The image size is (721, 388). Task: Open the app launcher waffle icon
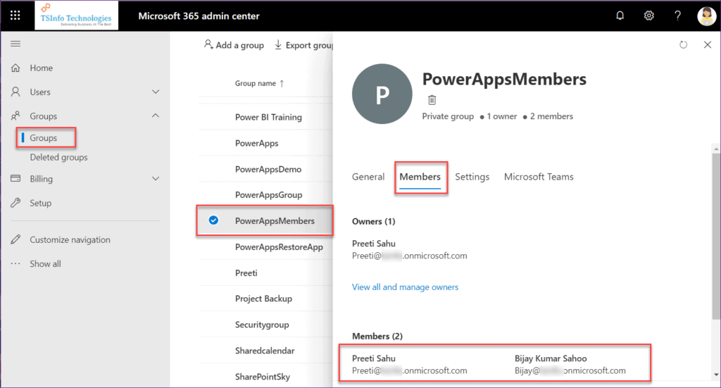tap(15, 15)
